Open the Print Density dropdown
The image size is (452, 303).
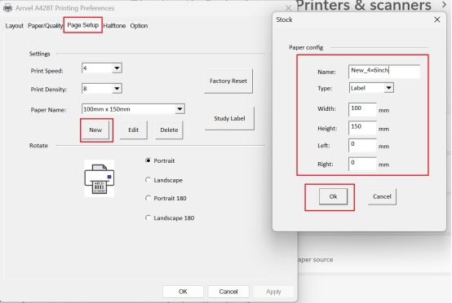117,89
